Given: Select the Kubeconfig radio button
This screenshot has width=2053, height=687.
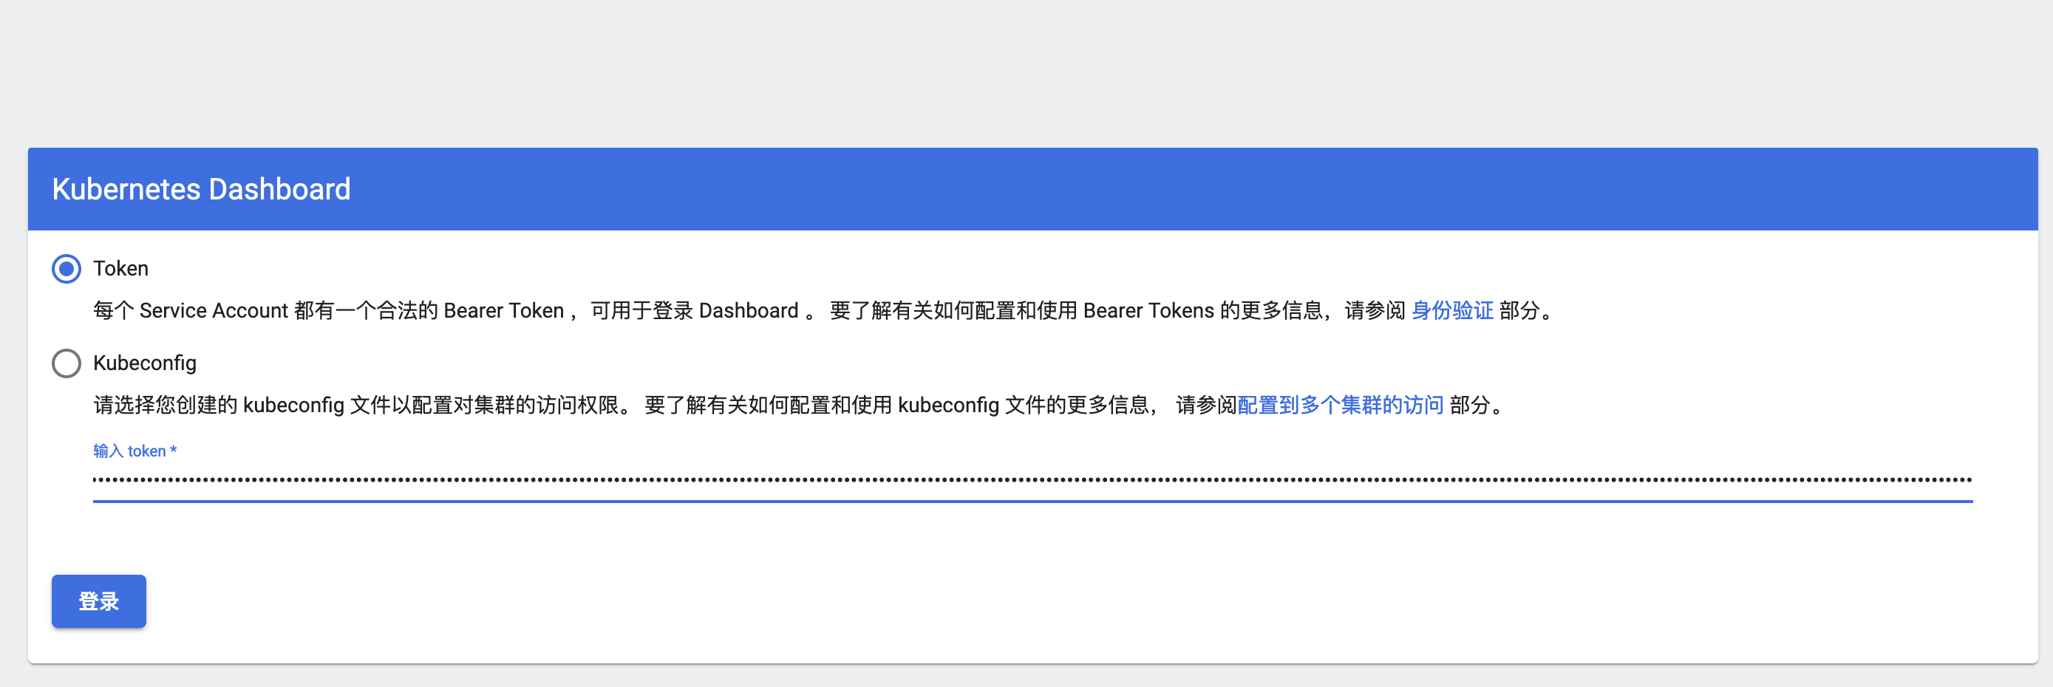Looking at the screenshot, I should point(67,363).
